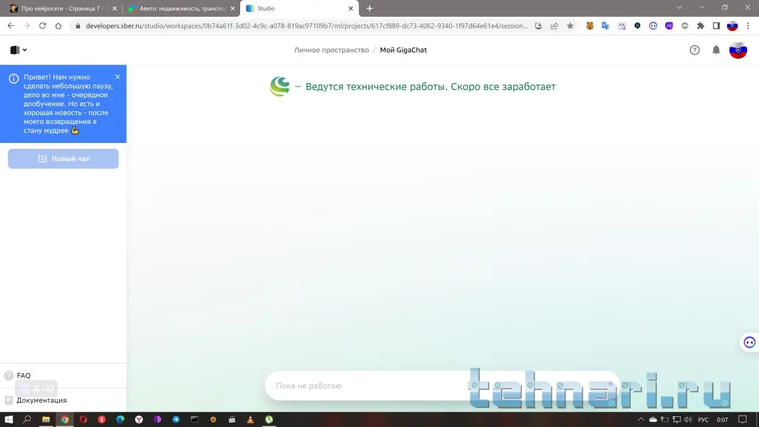Close the Авито tab
This screenshot has width=759, height=427.
point(232,9)
